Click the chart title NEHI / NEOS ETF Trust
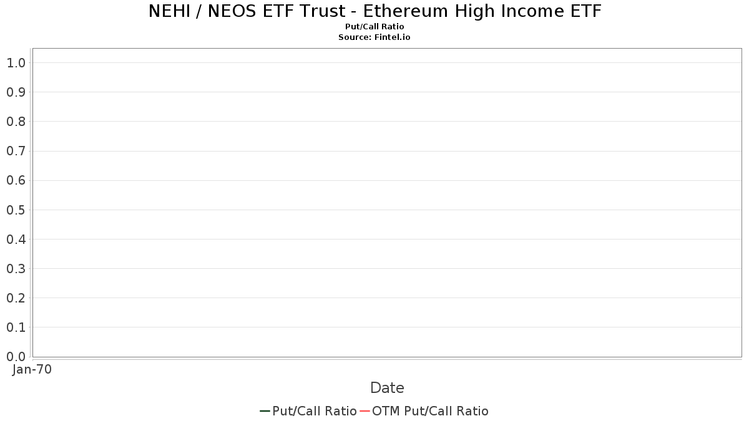749x421 pixels. (x=374, y=11)
